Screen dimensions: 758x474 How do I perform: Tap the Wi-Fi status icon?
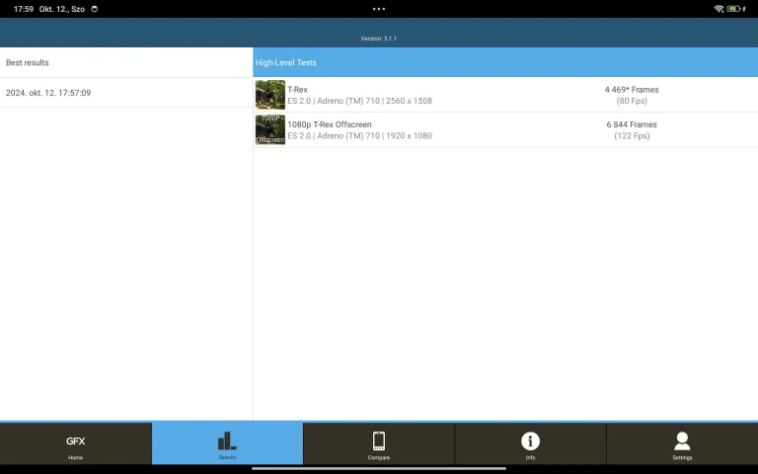(x=720, y=9)
